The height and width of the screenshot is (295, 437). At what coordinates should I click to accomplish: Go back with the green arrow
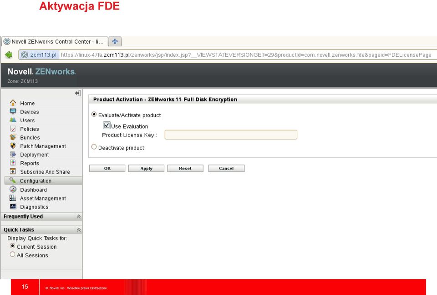pos(9,55)
